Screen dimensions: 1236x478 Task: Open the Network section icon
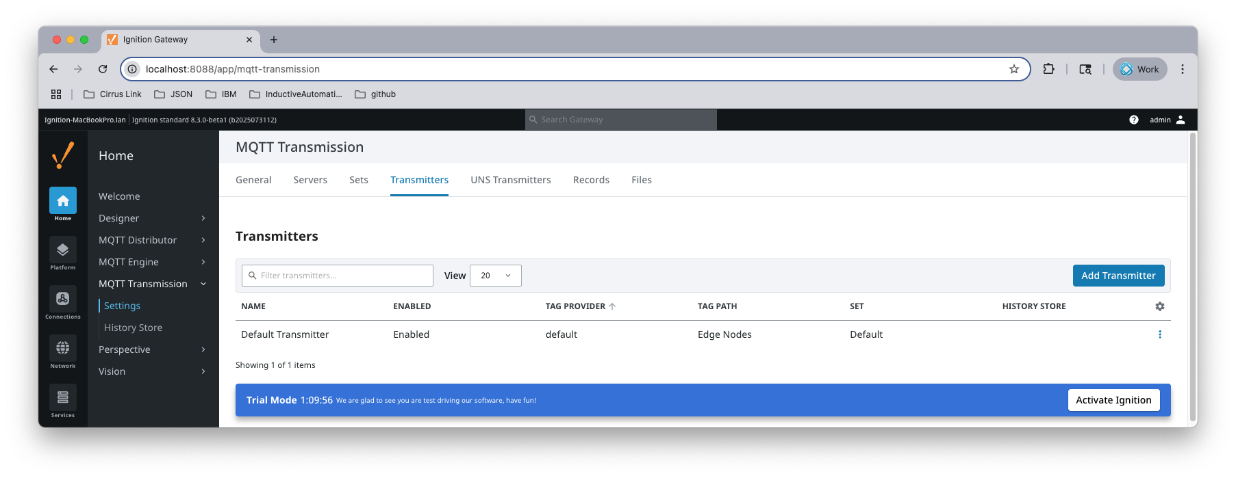point(63,348)
